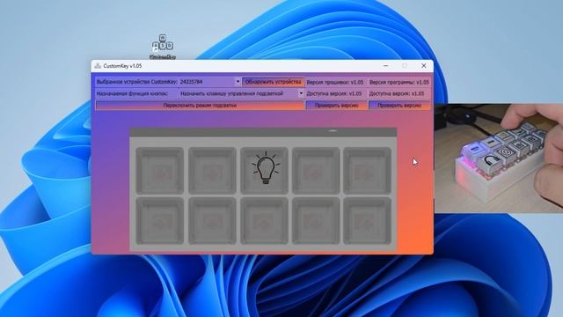Viewport: 563px width, 317px height.
Task: Click the CustomKey app icon in title bar
Action: click(x=98, y=66)
